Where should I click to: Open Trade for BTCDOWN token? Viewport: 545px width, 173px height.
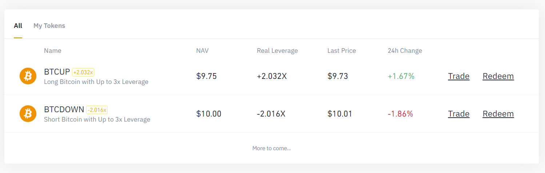click(x=458, y=114)
